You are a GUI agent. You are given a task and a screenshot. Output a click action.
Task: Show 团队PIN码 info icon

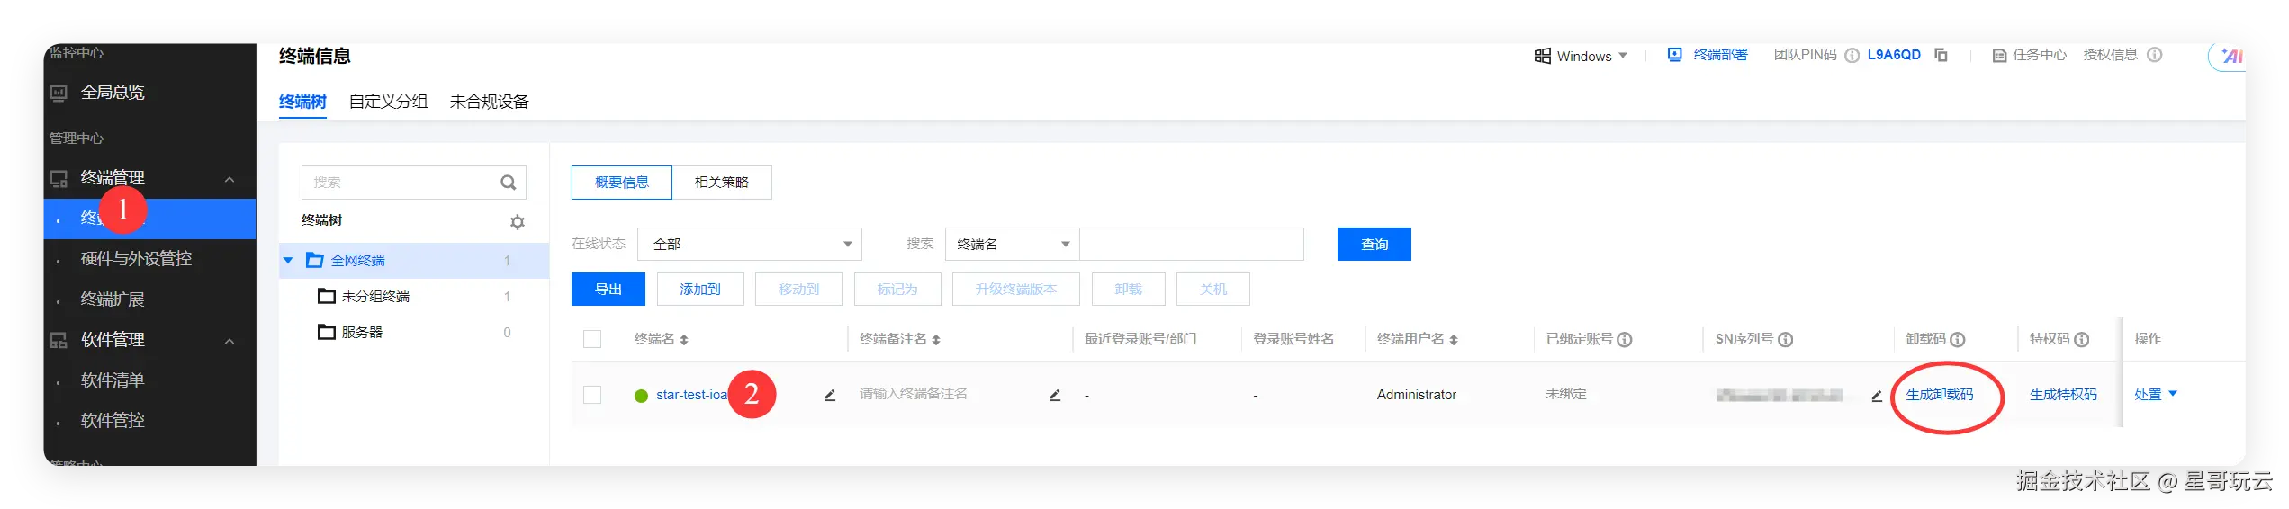click(1852, 56)
